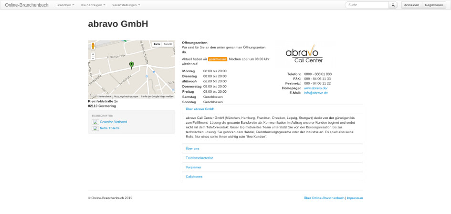Image resolution: width=451 pixels, height=214 pixels.
Task: Open the Impressum footer link
Action: click(x=355, y=198)
